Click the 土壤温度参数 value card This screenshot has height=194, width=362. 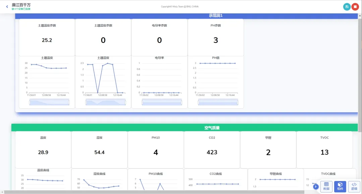pyautogui.click(x=47, y=37)
